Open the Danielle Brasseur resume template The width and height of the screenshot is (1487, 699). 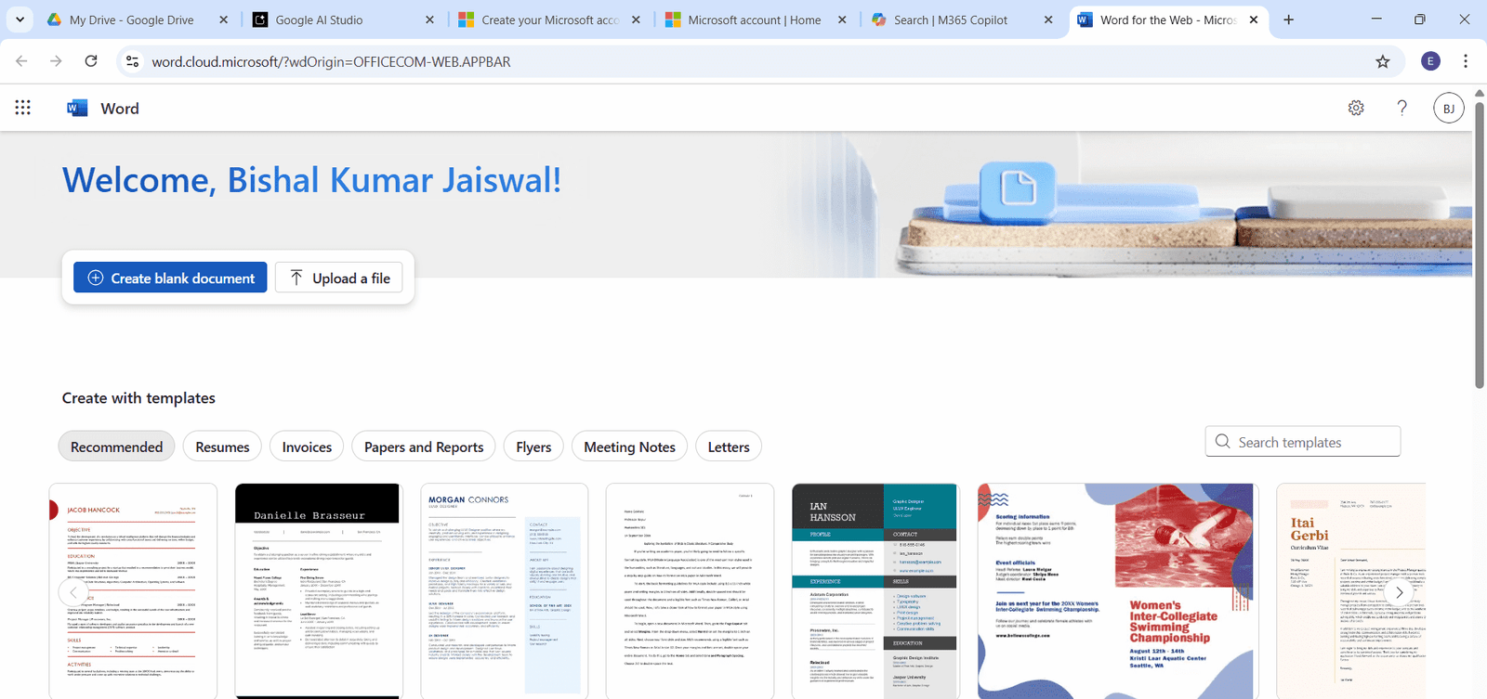pos(318,589)
